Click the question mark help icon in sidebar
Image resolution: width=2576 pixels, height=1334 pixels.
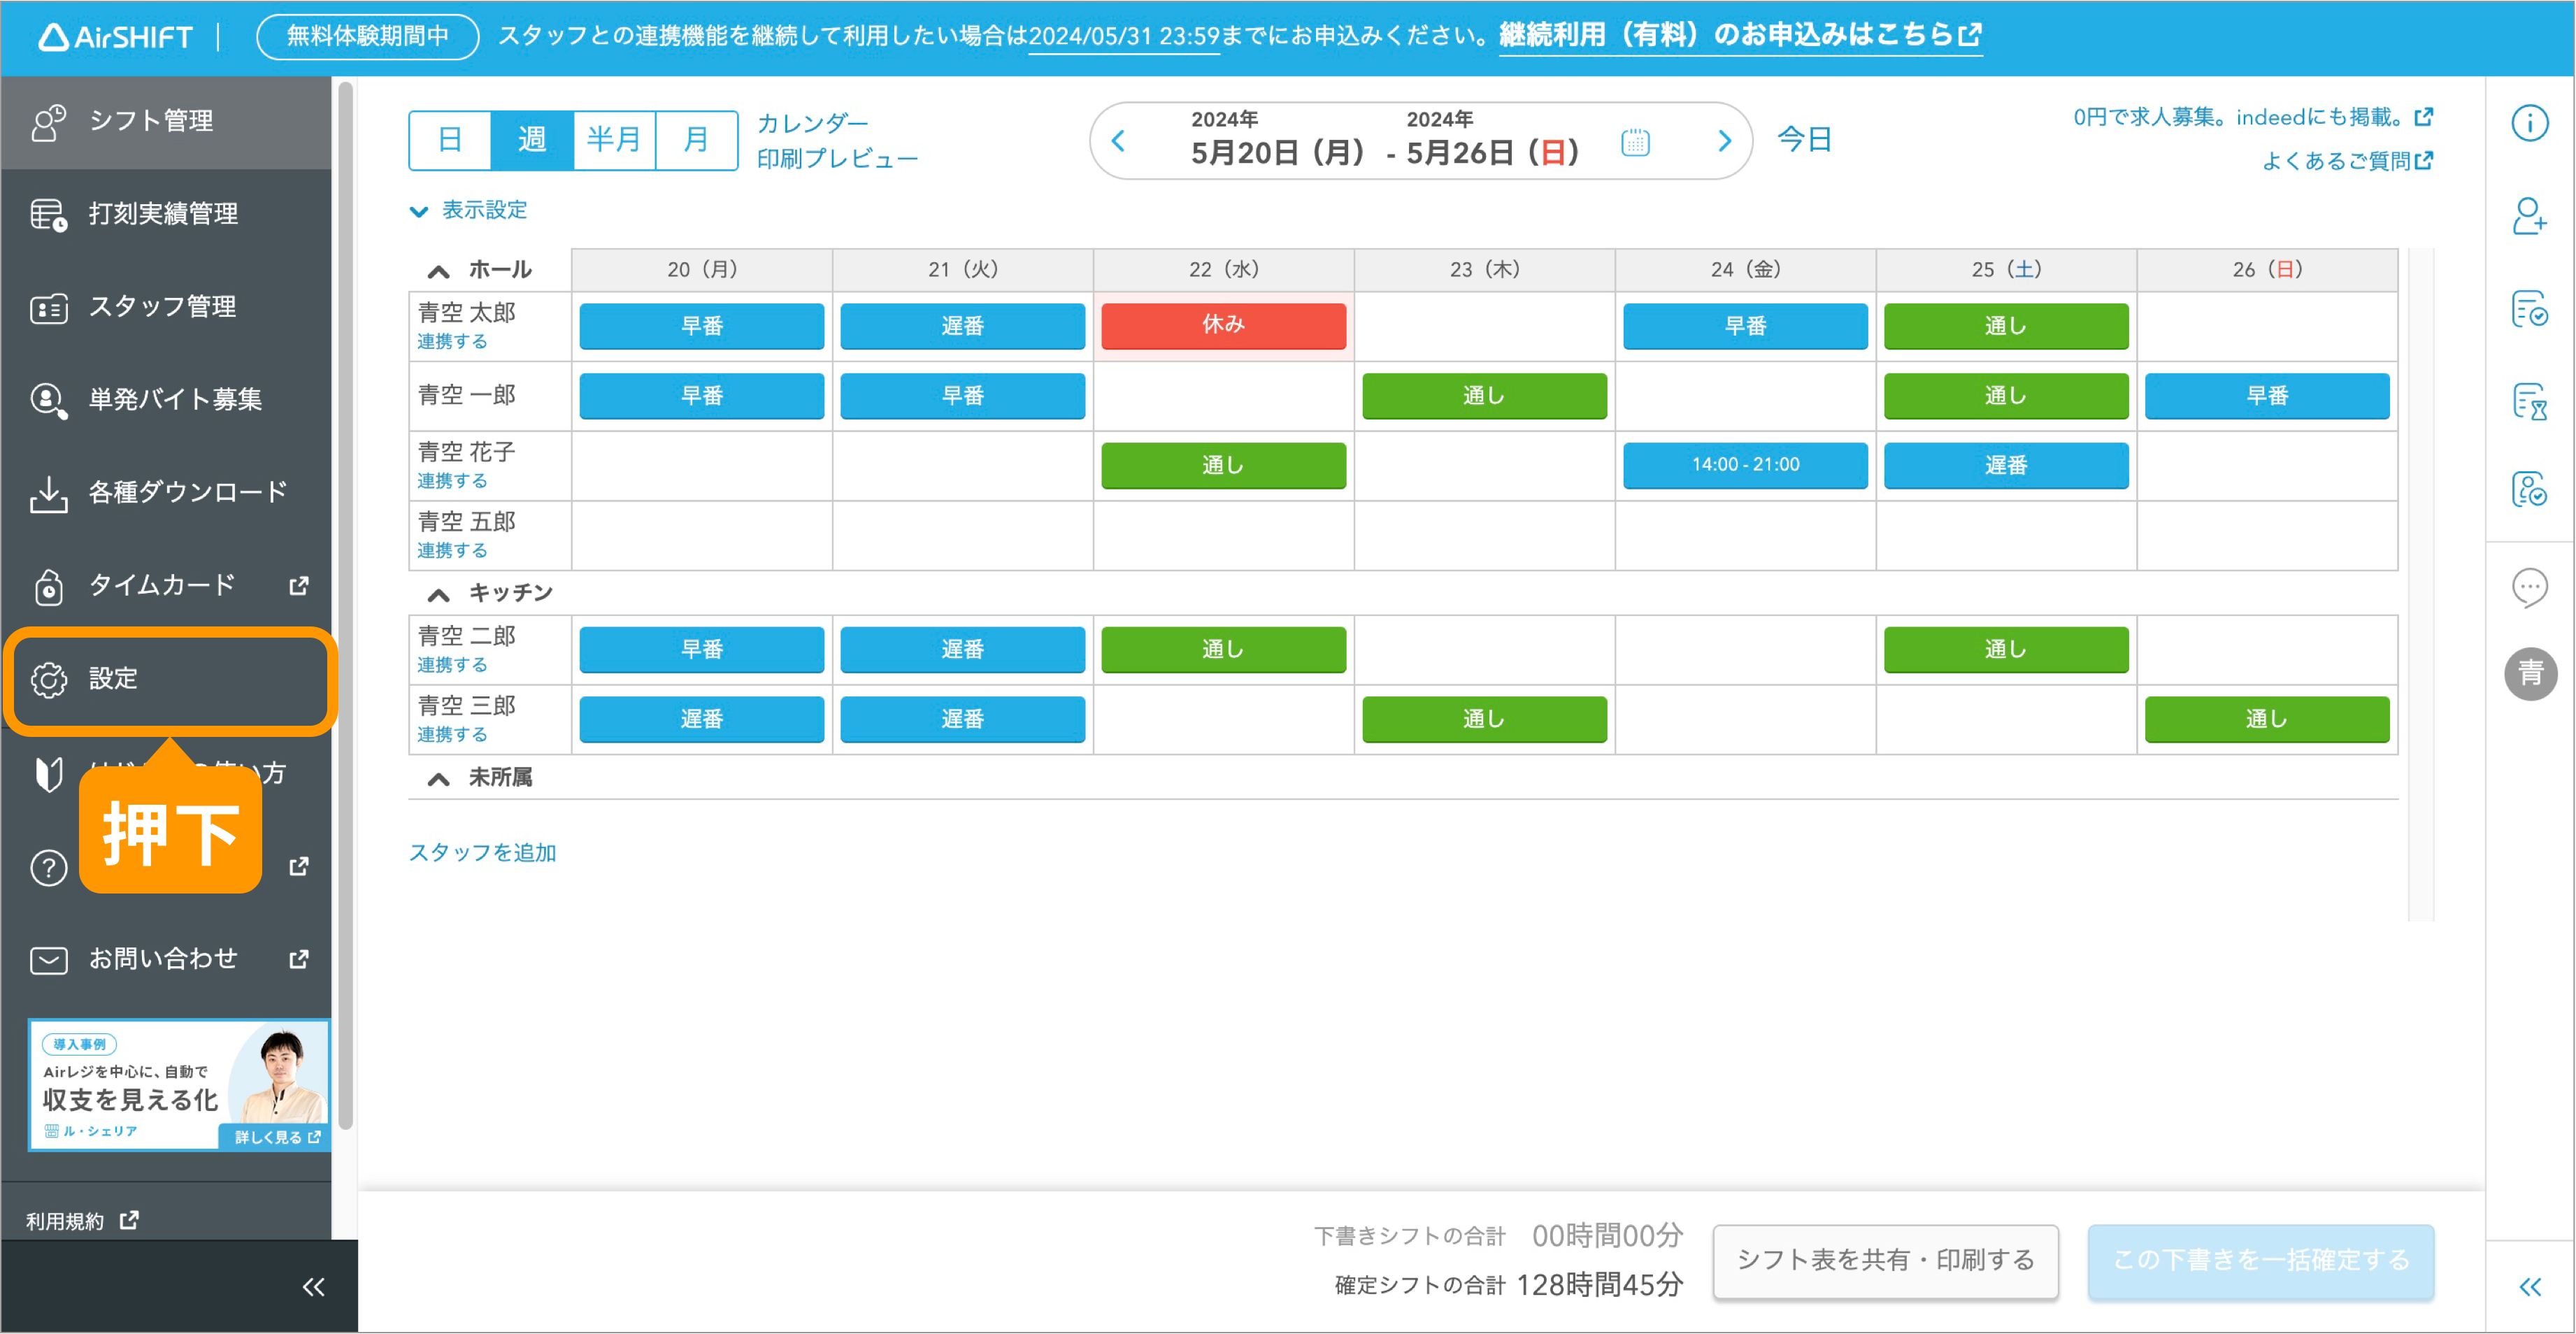click(48, 867)
